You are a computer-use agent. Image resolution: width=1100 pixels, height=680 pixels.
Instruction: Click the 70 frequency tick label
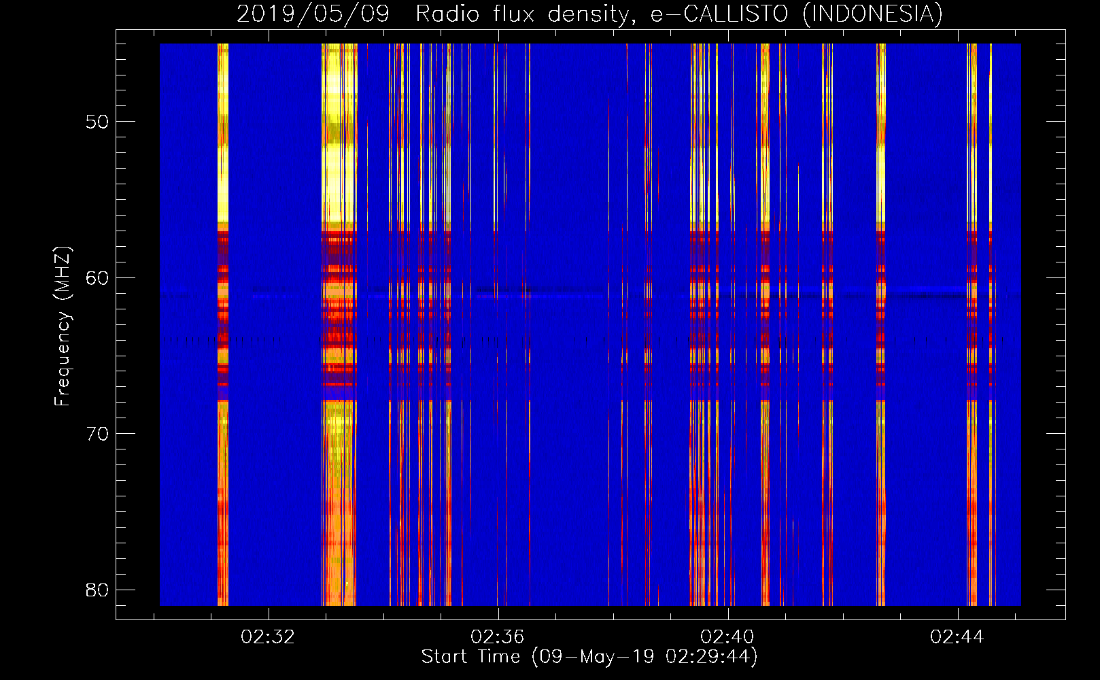coord(97,434)
